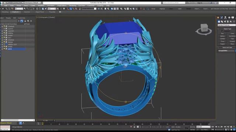Activate the Select and Rotate tool
Image resolution: width=236 pixels, height=132 pixels.
point(40,9)
